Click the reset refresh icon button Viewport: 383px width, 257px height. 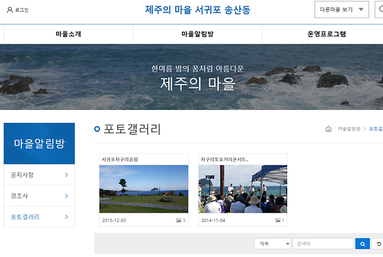tap(378, 243)
